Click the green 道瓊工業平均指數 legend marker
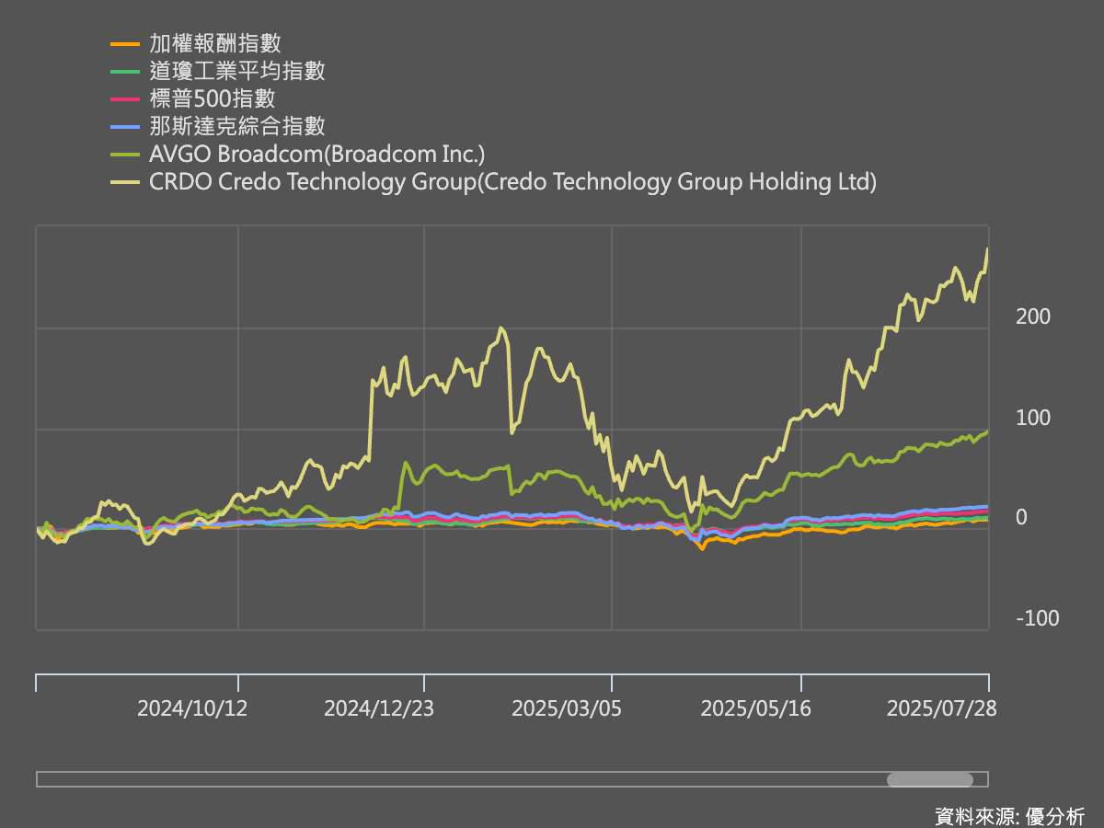Screen dimensions: 1104x828 coord(125,71)
